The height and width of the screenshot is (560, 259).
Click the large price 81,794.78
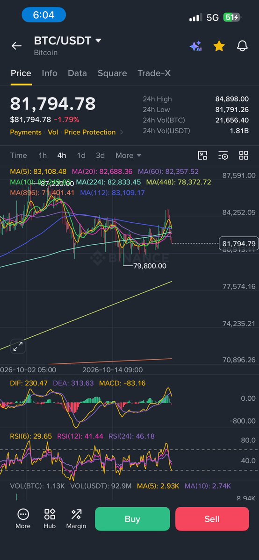(53, 104)
